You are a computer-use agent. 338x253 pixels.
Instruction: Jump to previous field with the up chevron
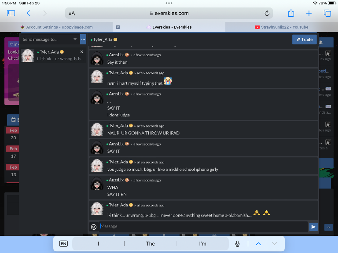(258, 243)
